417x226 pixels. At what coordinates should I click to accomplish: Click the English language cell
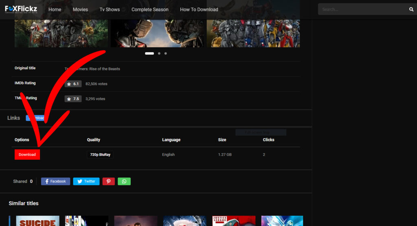168,154
